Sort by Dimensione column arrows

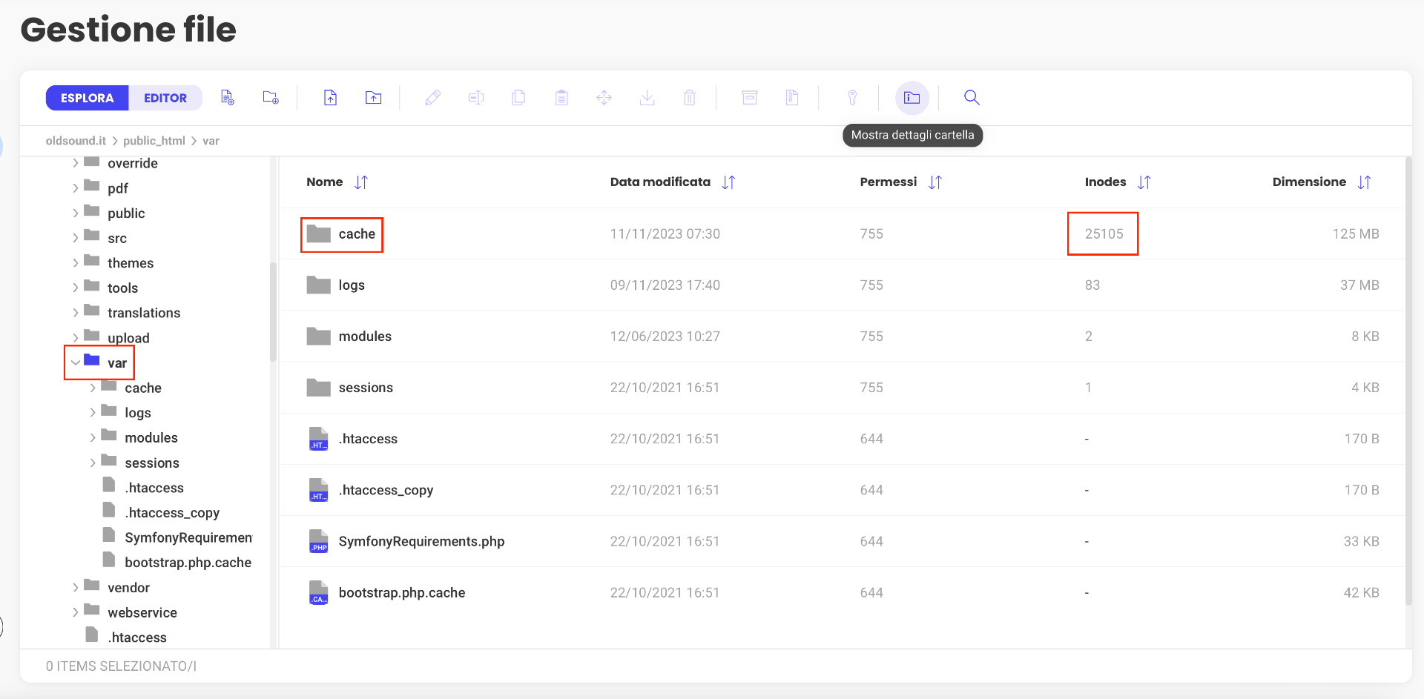pyautogui.click(x=1365, y=182)
